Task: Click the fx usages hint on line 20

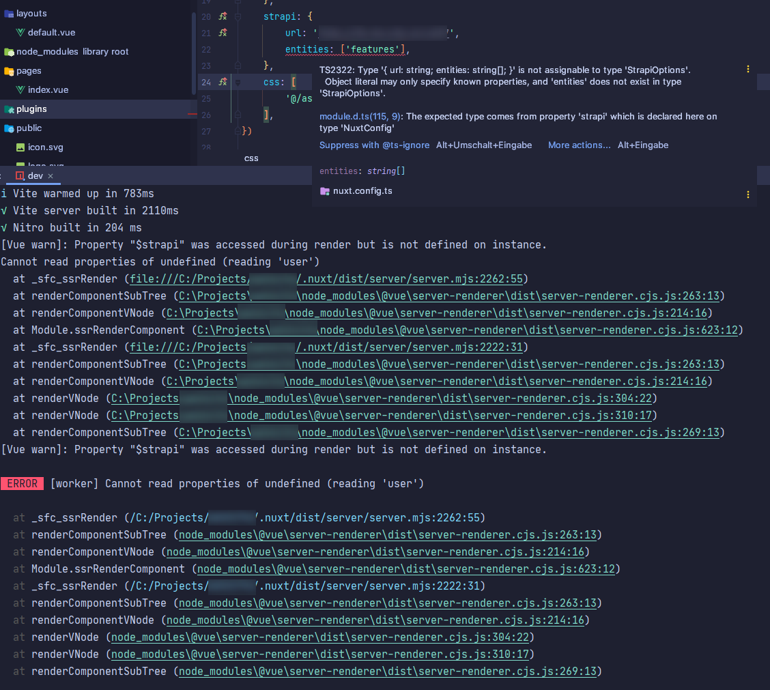Action: click(222, 16)
